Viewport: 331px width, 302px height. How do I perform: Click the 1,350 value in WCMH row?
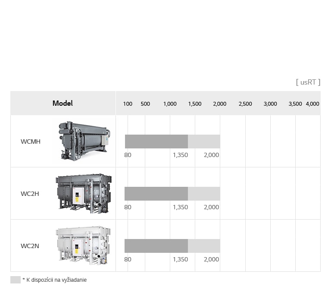pyautogui.click(x=180, y=155)
